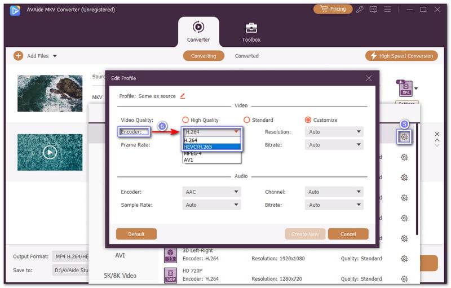Select the High Quality radio button
Screen dimensions: 451x288
(x=185, y=120)
